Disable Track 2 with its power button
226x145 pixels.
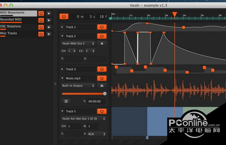(x=102, y=36)
